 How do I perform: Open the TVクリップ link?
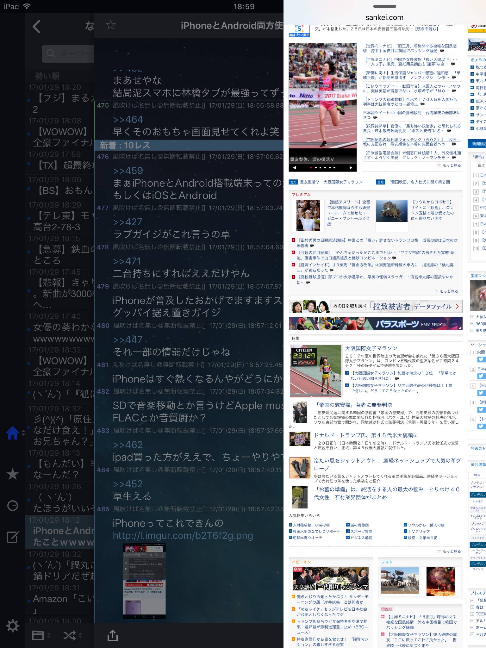tap(419, 532)
